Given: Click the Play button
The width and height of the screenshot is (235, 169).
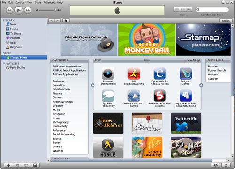Looking at the screenshot, I should (18, 10).
